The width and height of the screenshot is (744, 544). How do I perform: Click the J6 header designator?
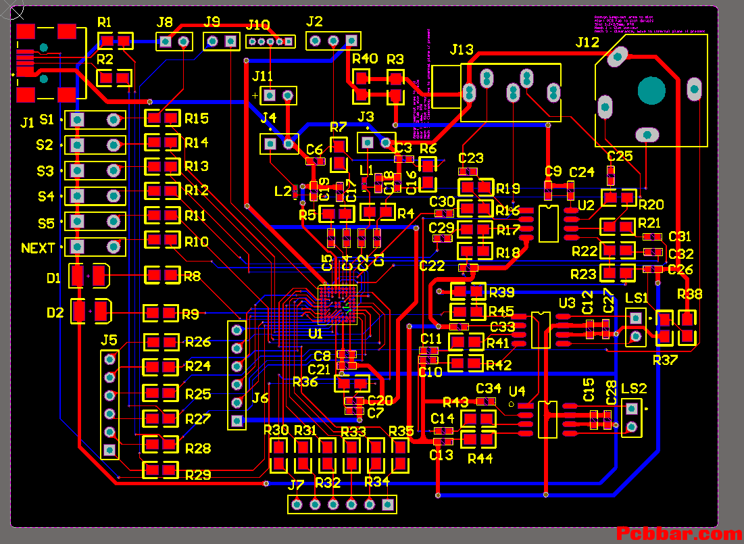click(x=260, y=398)
